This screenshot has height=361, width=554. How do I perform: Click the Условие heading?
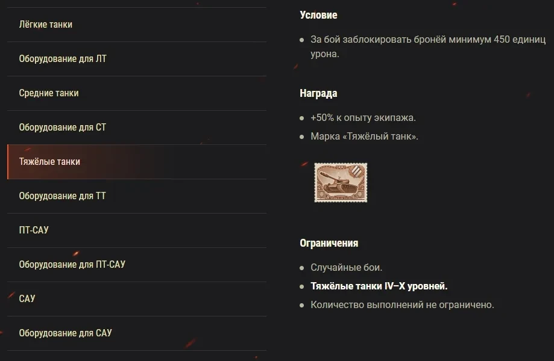click(x=318, y=15)
